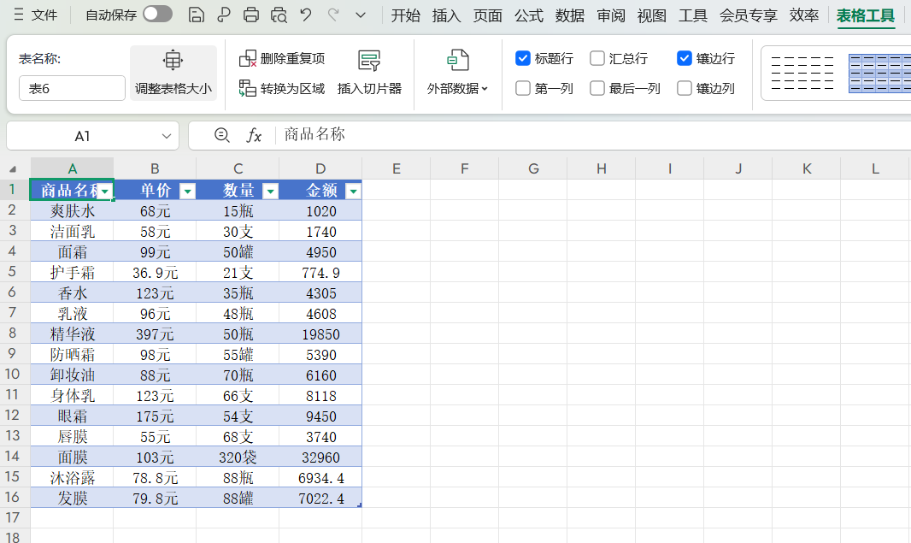This screenshot has width=911, height=543.
Task: Expand the Name Box dropdown arrow
Action: pos(166,135)
